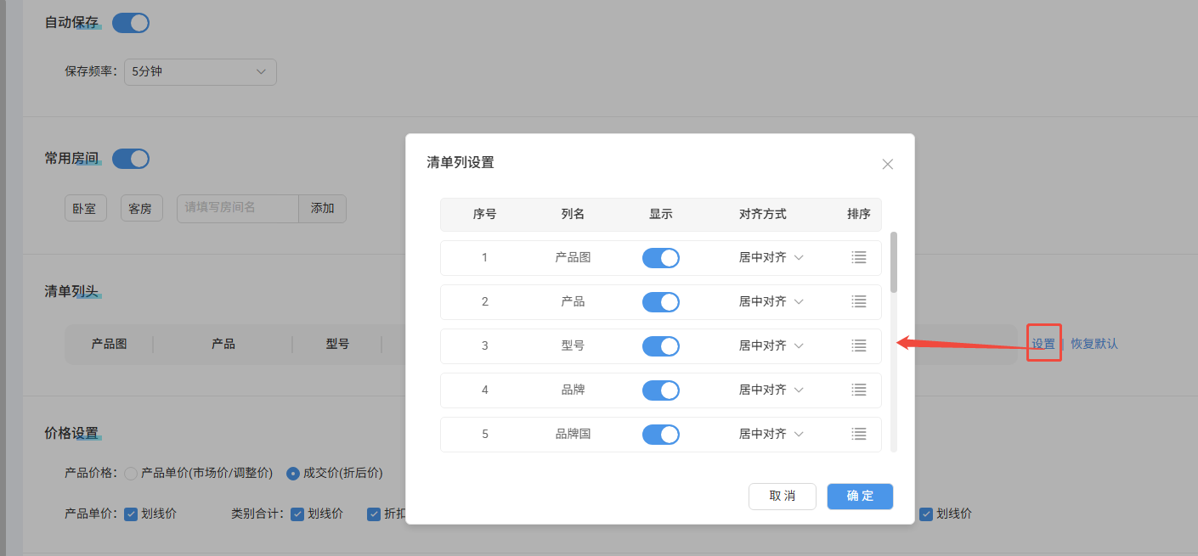Close the 清单列设置 dialog with X
The height and width of the screenshot is (556, 1198).
click(888, 164)
